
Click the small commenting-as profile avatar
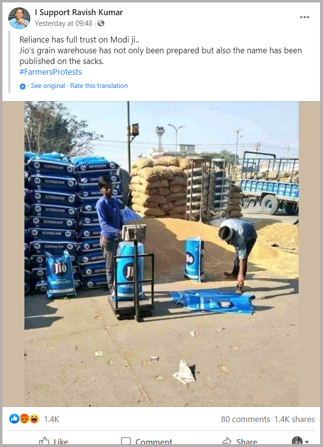(x=297, y=441)
